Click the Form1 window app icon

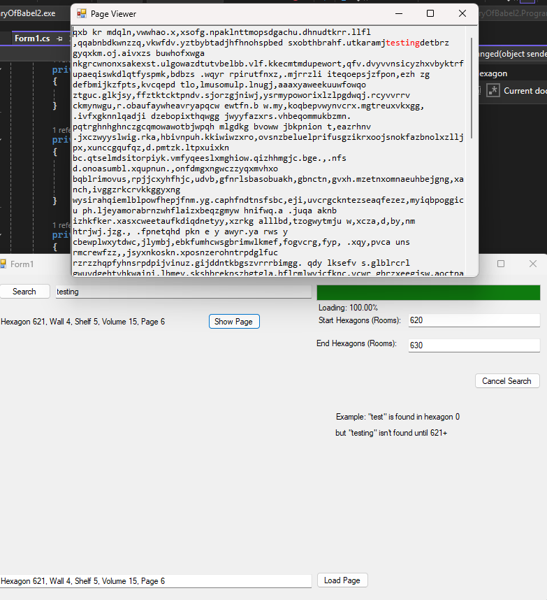click(3, 264)
